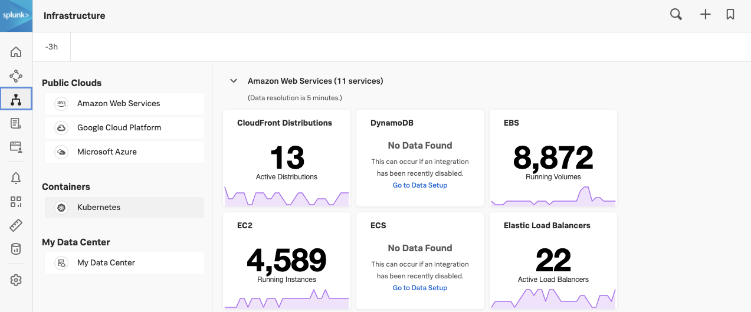Screen dimensions: 751x312
Task: Open the -3h time range picker
Action: pyautogui.click(x=52, y=47)
